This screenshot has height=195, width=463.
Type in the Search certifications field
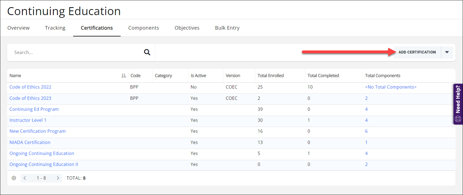pyautogui.click(x=77, y=52)
